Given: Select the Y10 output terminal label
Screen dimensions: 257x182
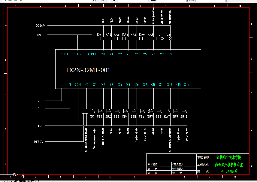Looking at the screenshot, I should 171,54.
